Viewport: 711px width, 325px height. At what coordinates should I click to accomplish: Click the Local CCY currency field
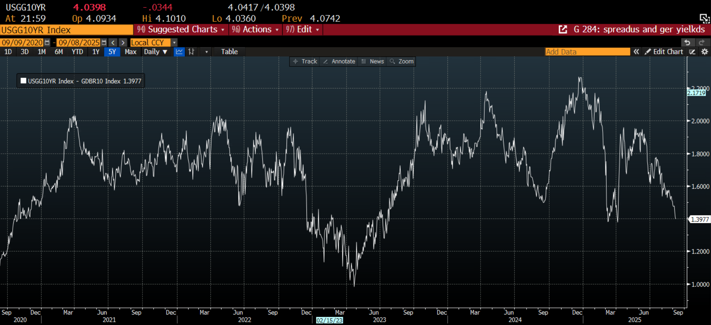[x=150, y=43]
